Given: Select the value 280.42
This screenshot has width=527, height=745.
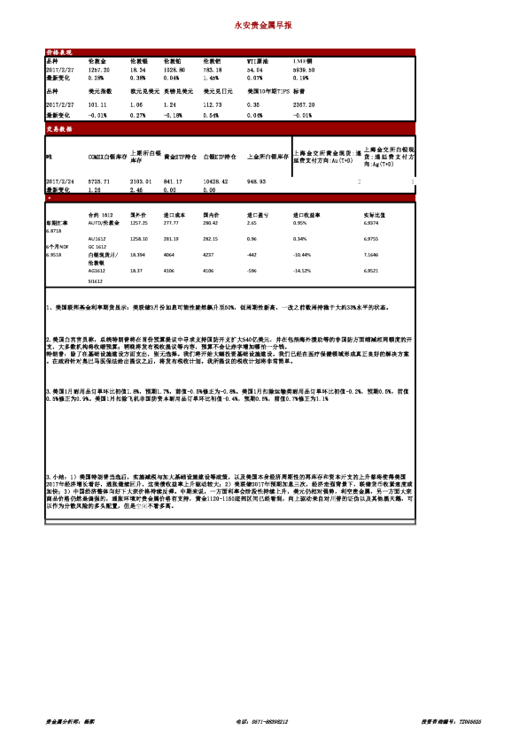Looking at the screenshot, I should [211, 223].
